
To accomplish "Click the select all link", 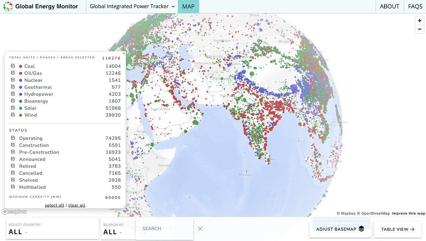I will click(54, 205).
